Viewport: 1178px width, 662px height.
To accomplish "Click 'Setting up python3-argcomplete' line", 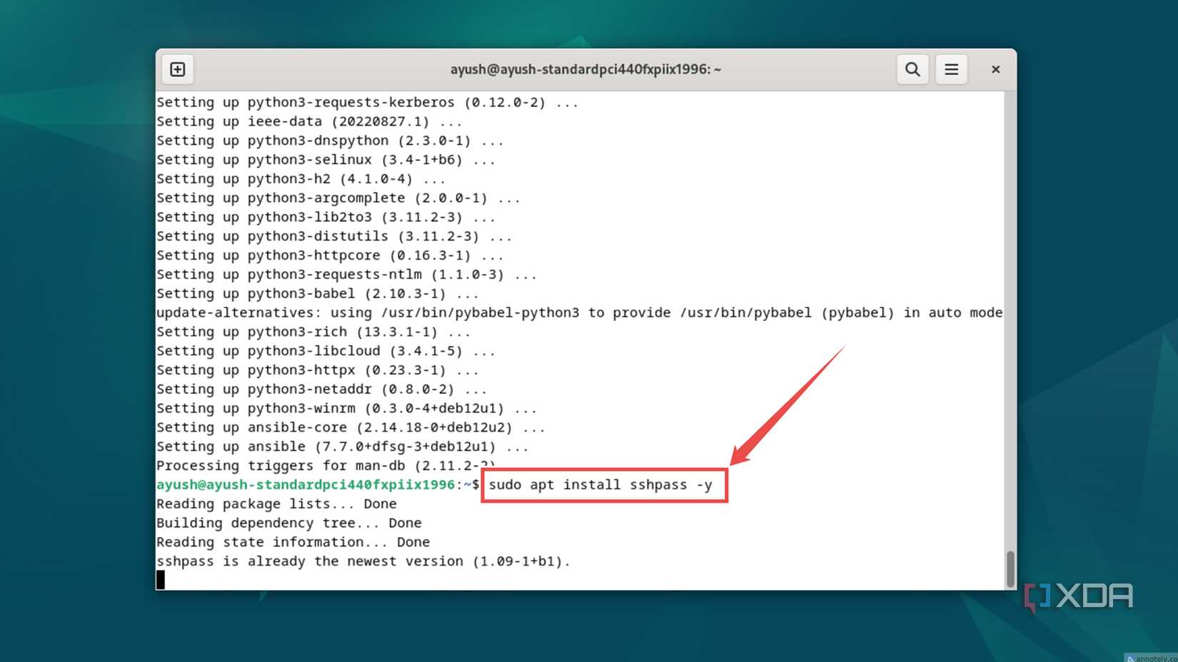I will coord(338,198).
